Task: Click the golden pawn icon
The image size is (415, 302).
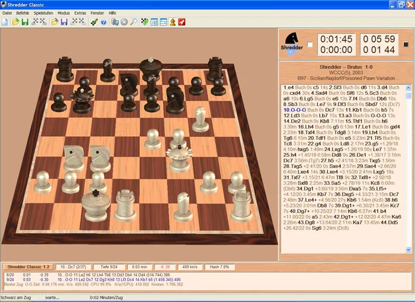Action: coord(173,22)
